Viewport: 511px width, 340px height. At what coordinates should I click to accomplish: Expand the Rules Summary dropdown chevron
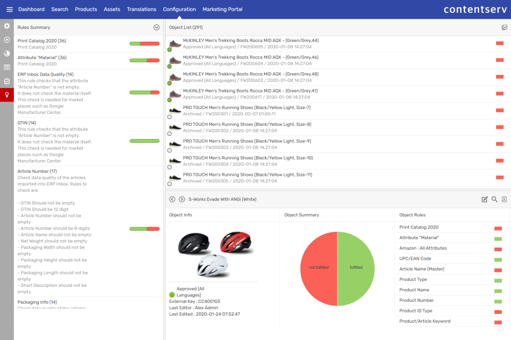click(x=156, y=28)
